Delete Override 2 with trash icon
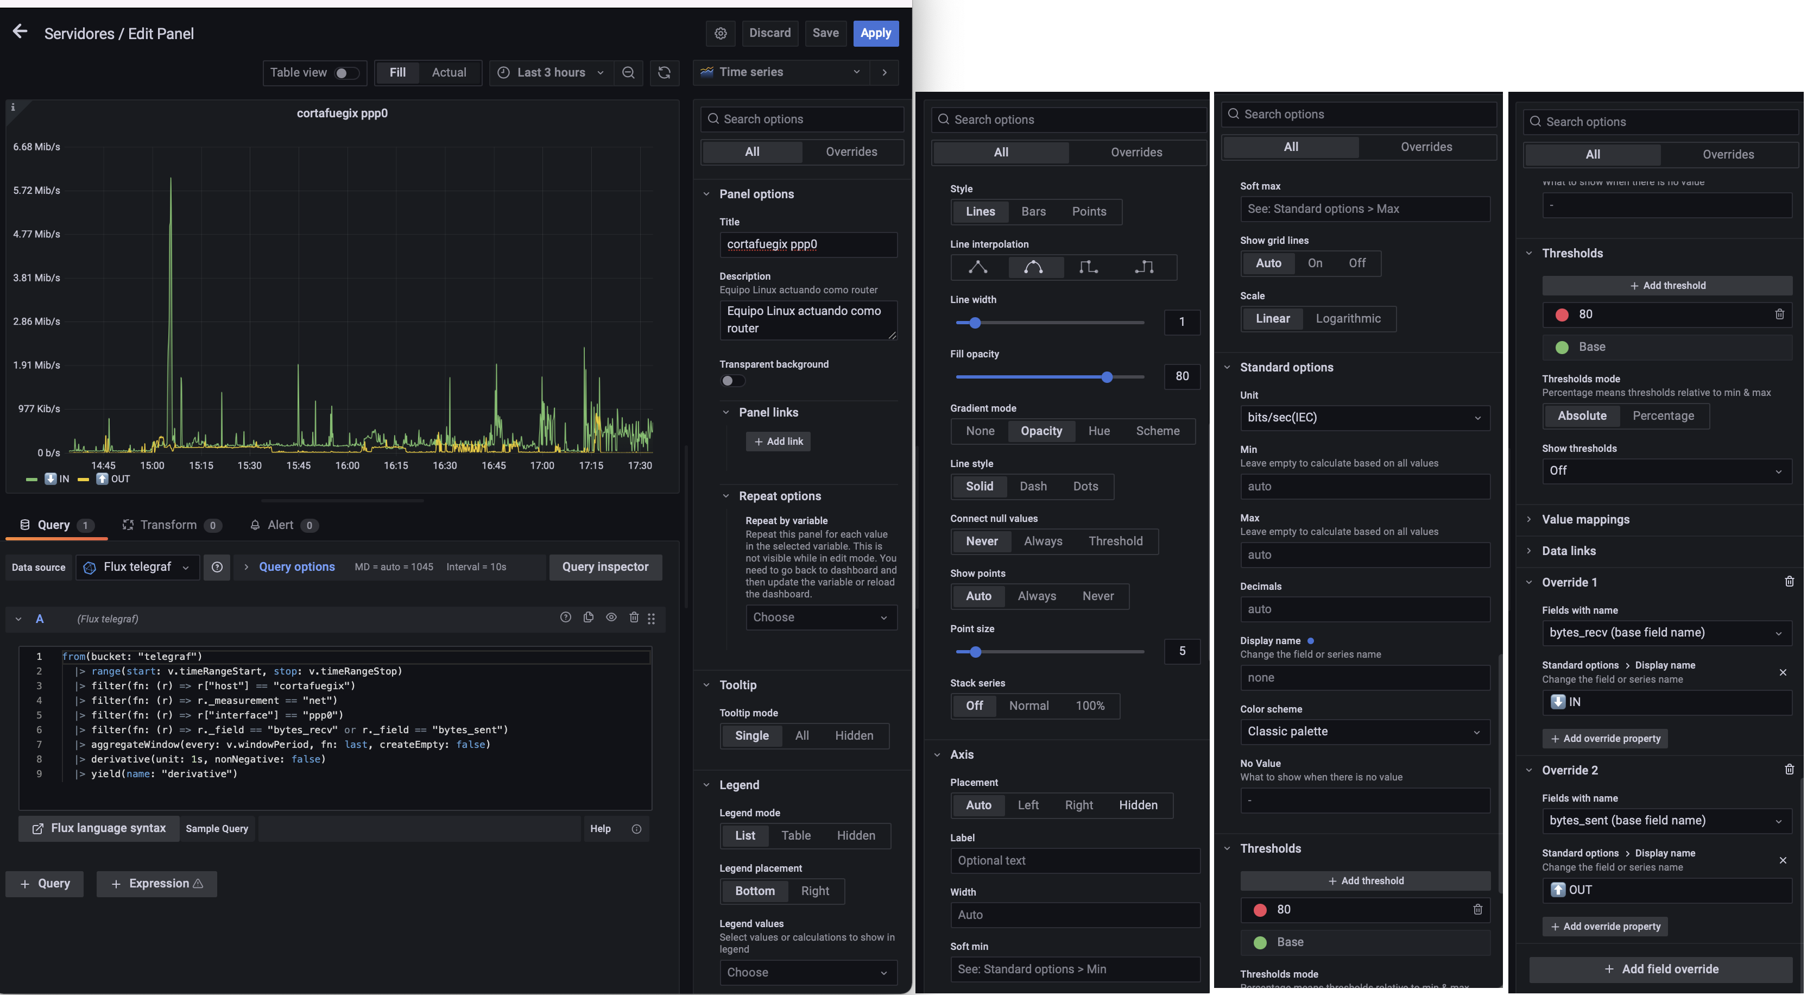The height and width of the screenshot is (995, 1807). [x=1790, y=770]
